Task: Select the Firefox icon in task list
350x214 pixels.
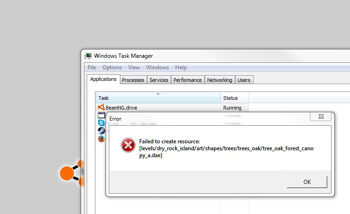Action: [x=101, y=139]
